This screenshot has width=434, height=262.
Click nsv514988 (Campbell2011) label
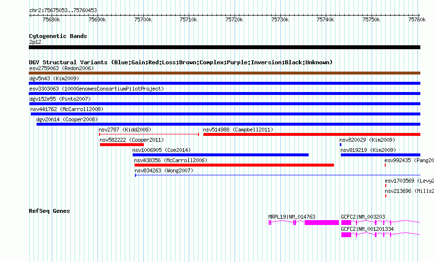(x=238, y=130)
